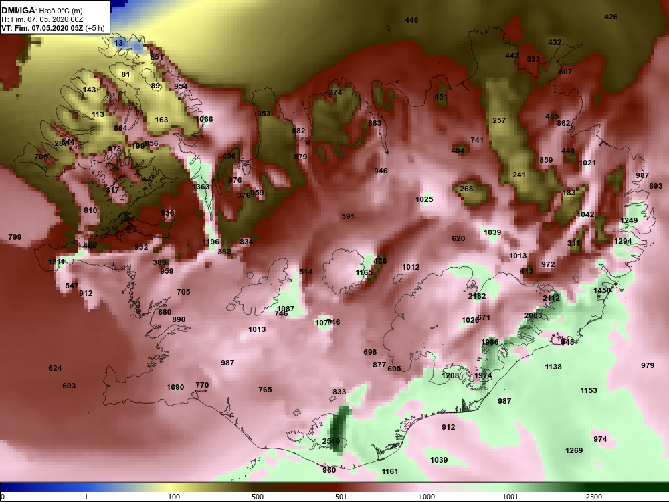Select the map value 1012
The image size is (669, 502).
click(x=411, y=267)
